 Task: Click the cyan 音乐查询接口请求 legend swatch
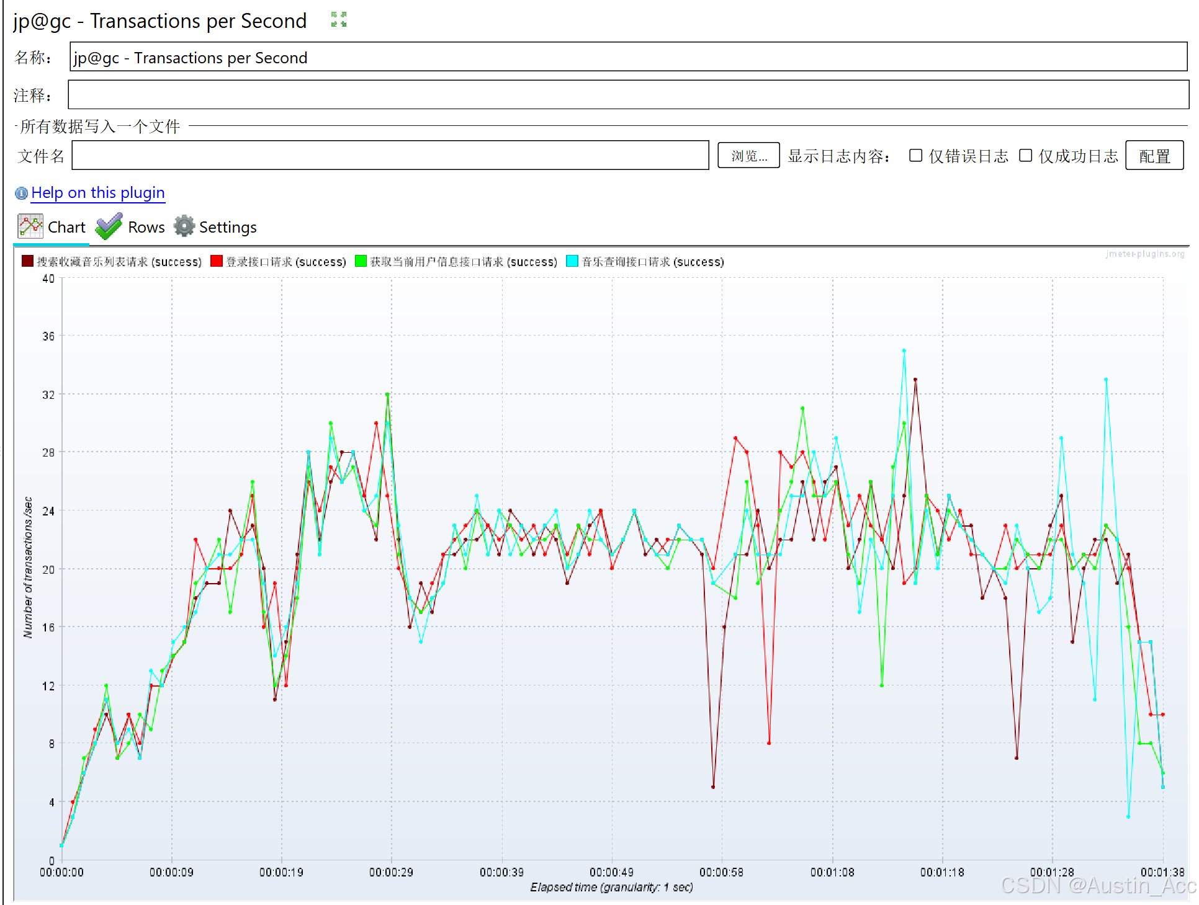pos(572,261)
